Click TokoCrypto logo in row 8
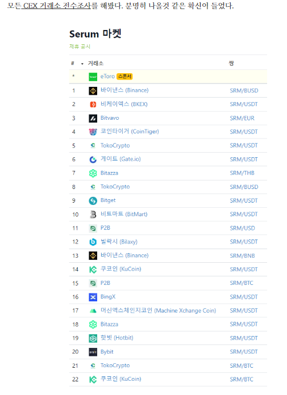Screen dimensions: 287x395 point(93,187)
